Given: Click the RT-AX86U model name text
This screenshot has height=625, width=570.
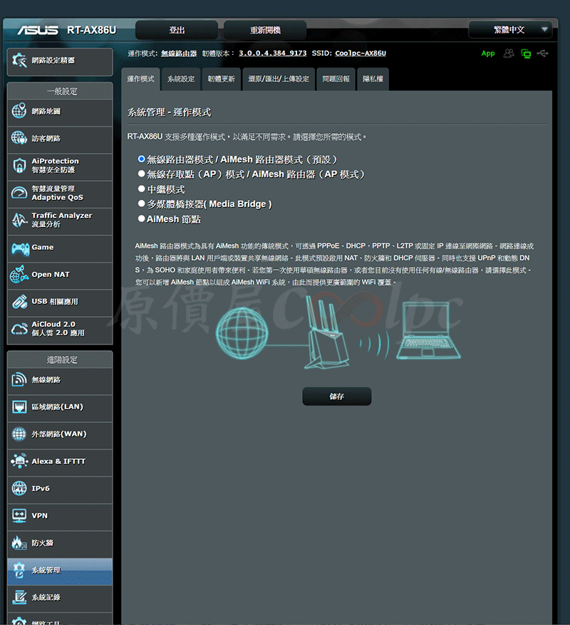Looking at the screenshot, I should [x=91, y=31].
